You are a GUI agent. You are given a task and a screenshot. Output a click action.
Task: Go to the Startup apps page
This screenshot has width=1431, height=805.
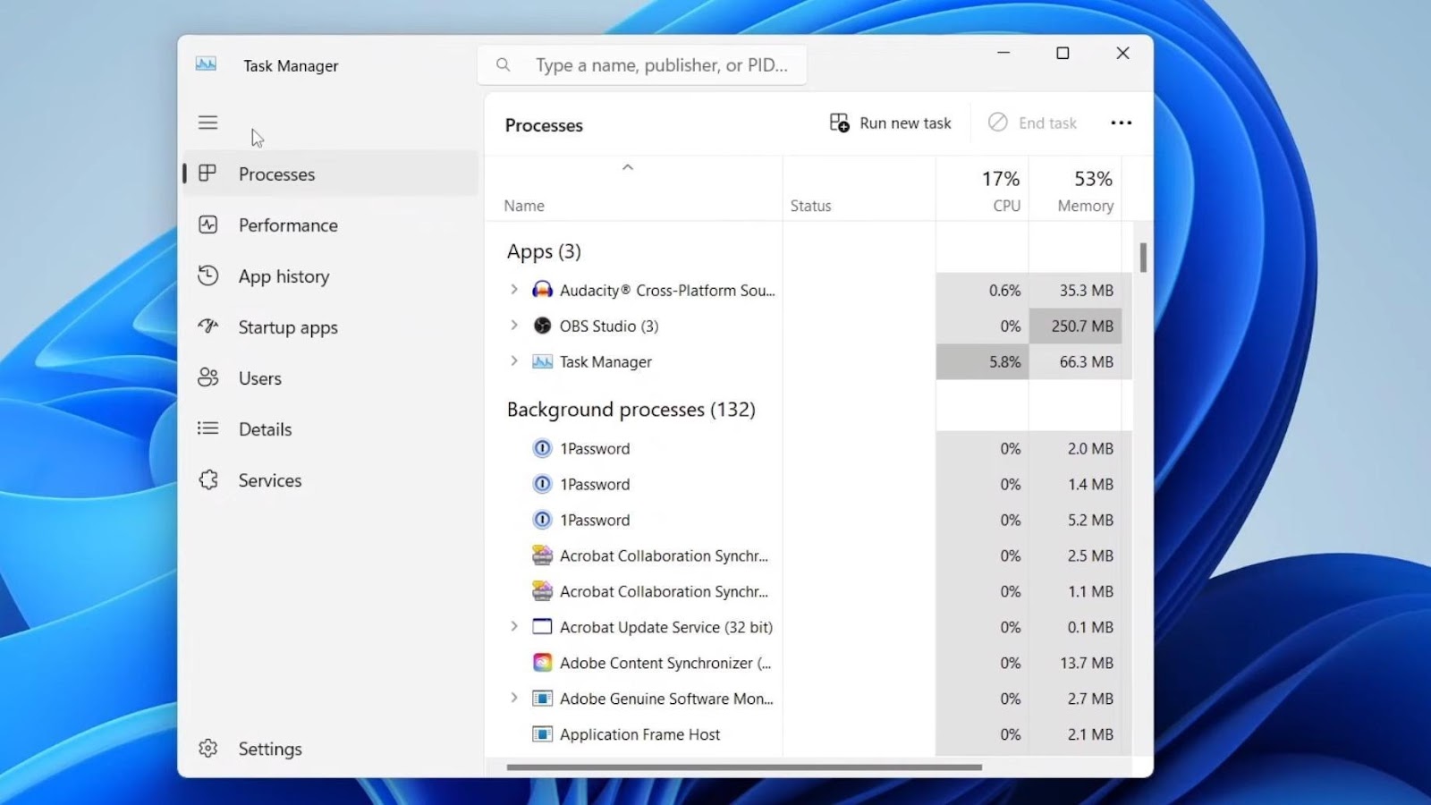331,326
